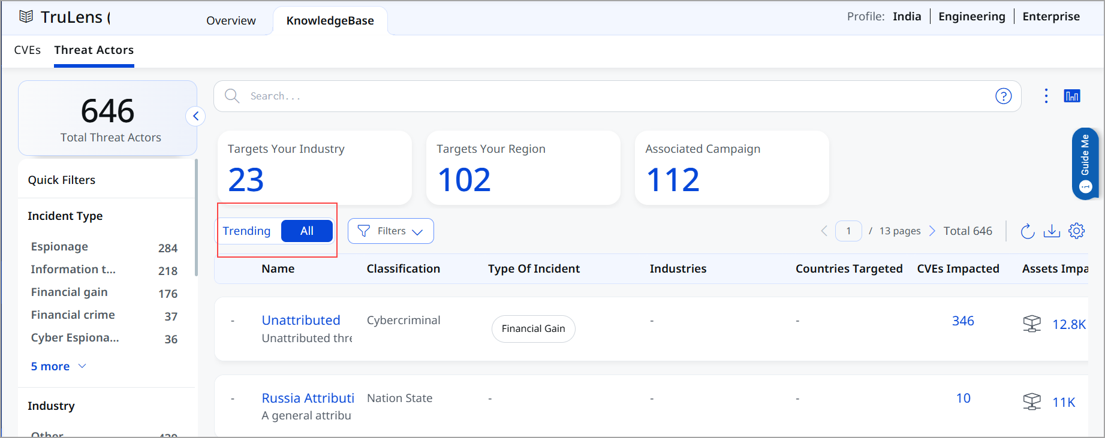The width and height of the screenshot is (1105, 438).
Task: Refresh the threat actors list
Action: pyautogui.click(x=1028, y=231)
